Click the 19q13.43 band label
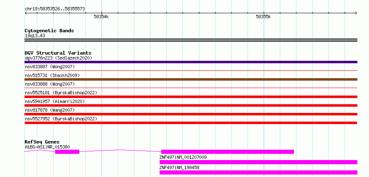 pos(35,36)
